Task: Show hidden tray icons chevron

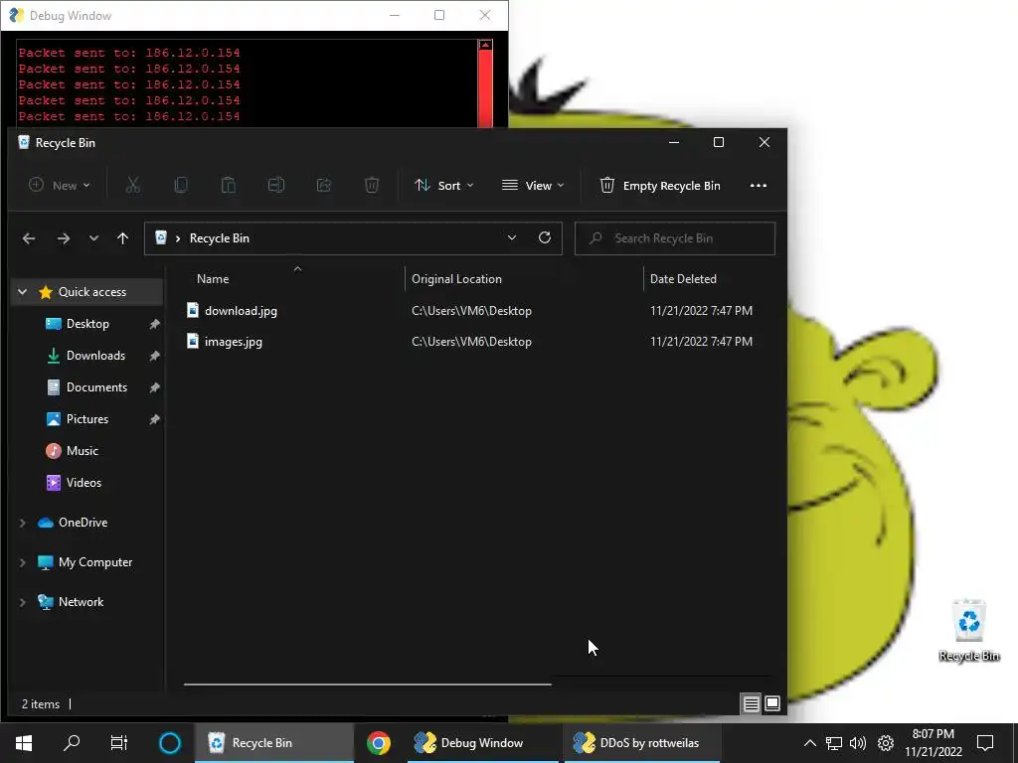Action: (x=809, y=743)
